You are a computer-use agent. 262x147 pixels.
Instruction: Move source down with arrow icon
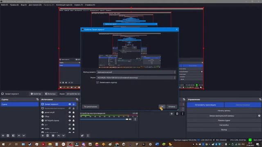63,136
